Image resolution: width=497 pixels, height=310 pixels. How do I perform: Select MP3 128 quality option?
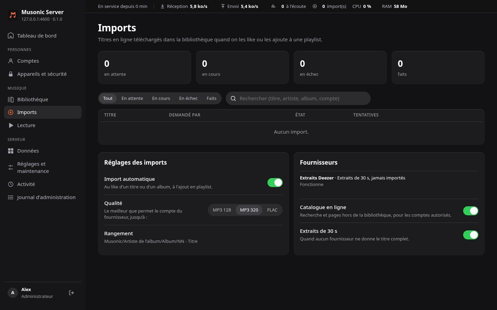click(222, 210)
